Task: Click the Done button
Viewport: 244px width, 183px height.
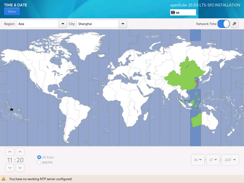Action: pos(12,12)
